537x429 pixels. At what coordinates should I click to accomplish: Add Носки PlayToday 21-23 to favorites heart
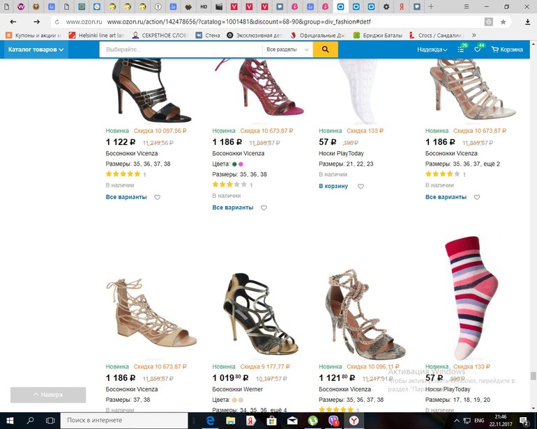click(x=361, y=187)
